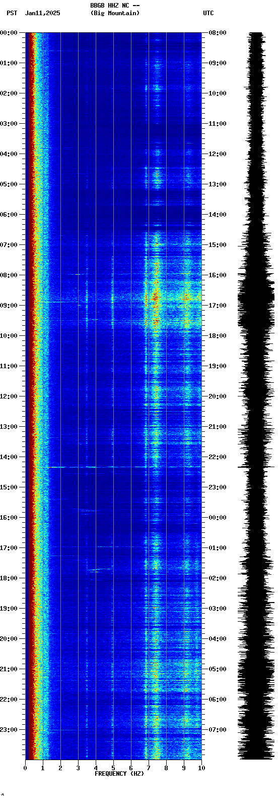Select the PST time label 12:00

[9, 396]
